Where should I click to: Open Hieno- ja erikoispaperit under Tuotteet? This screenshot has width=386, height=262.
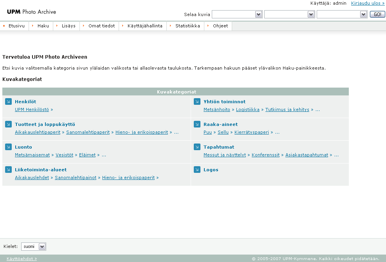(x=142, y=132)
